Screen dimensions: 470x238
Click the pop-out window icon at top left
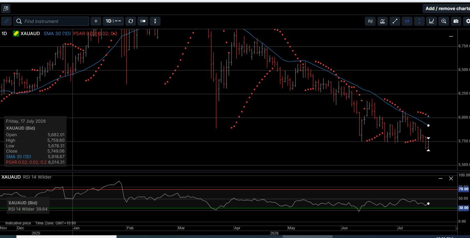click(x=6, y=8)
